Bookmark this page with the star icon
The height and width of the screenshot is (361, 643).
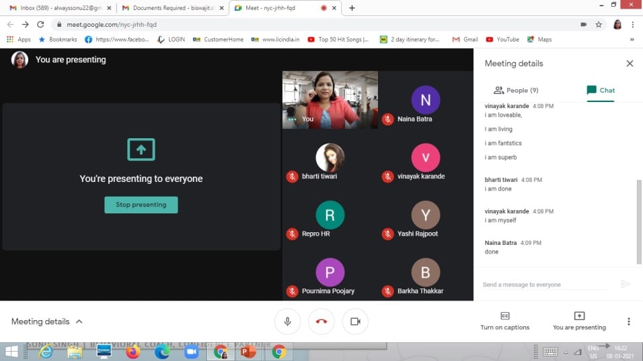coord(599,24)
